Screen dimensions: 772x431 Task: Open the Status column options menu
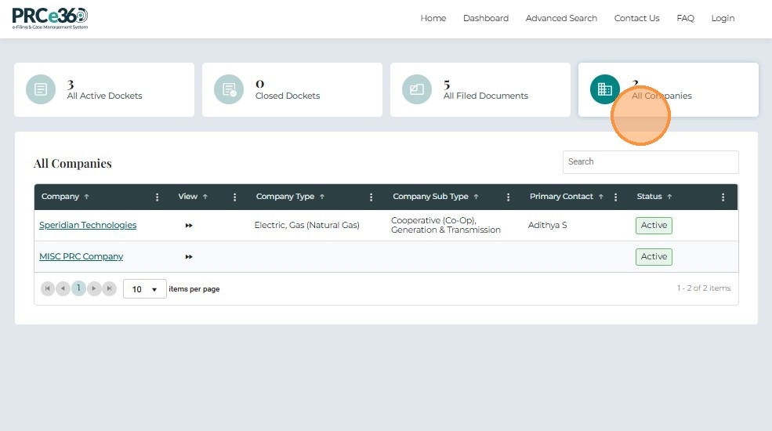pos(723,197)
